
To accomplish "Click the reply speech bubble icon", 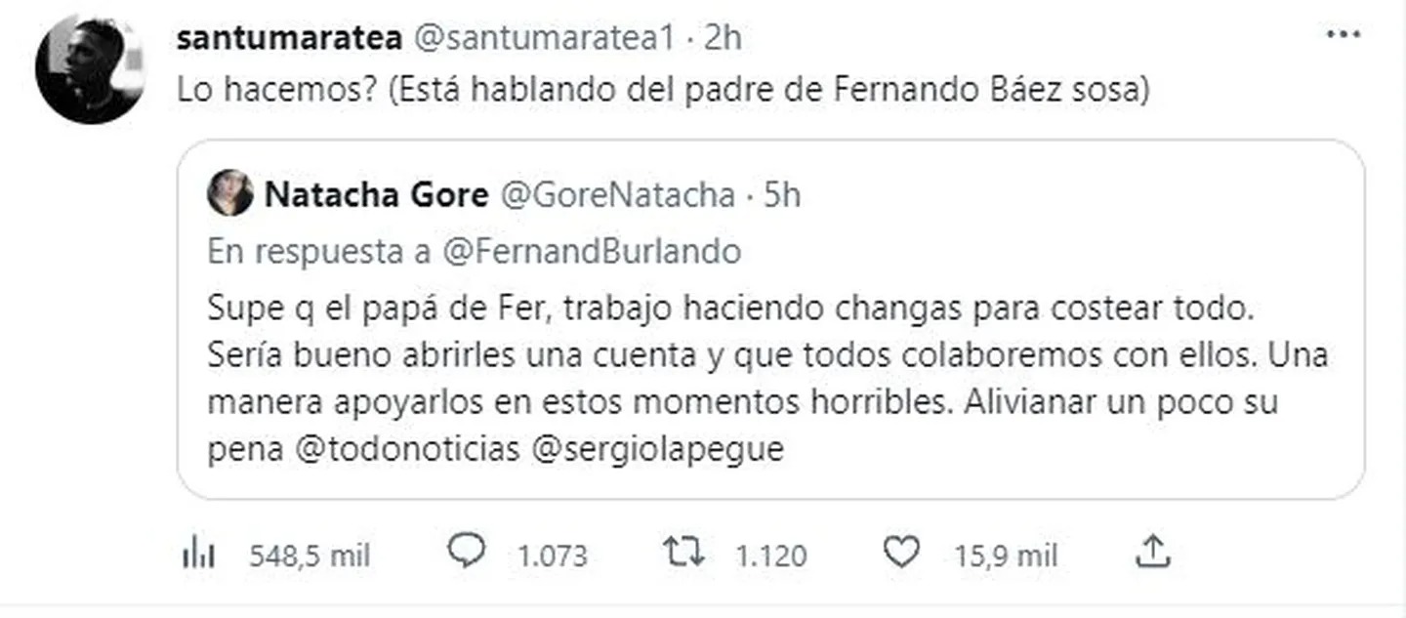I will 466,554.
